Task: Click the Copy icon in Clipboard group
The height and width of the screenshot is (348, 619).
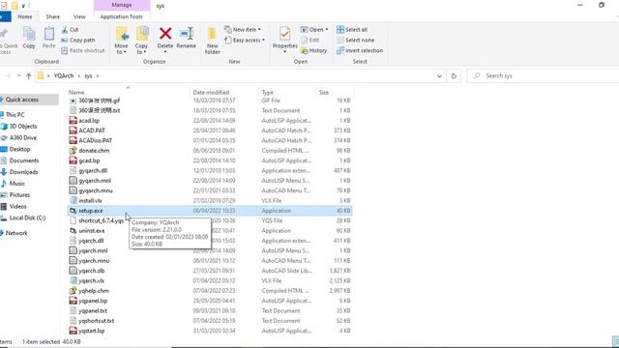Action: [x=29, y=35]
